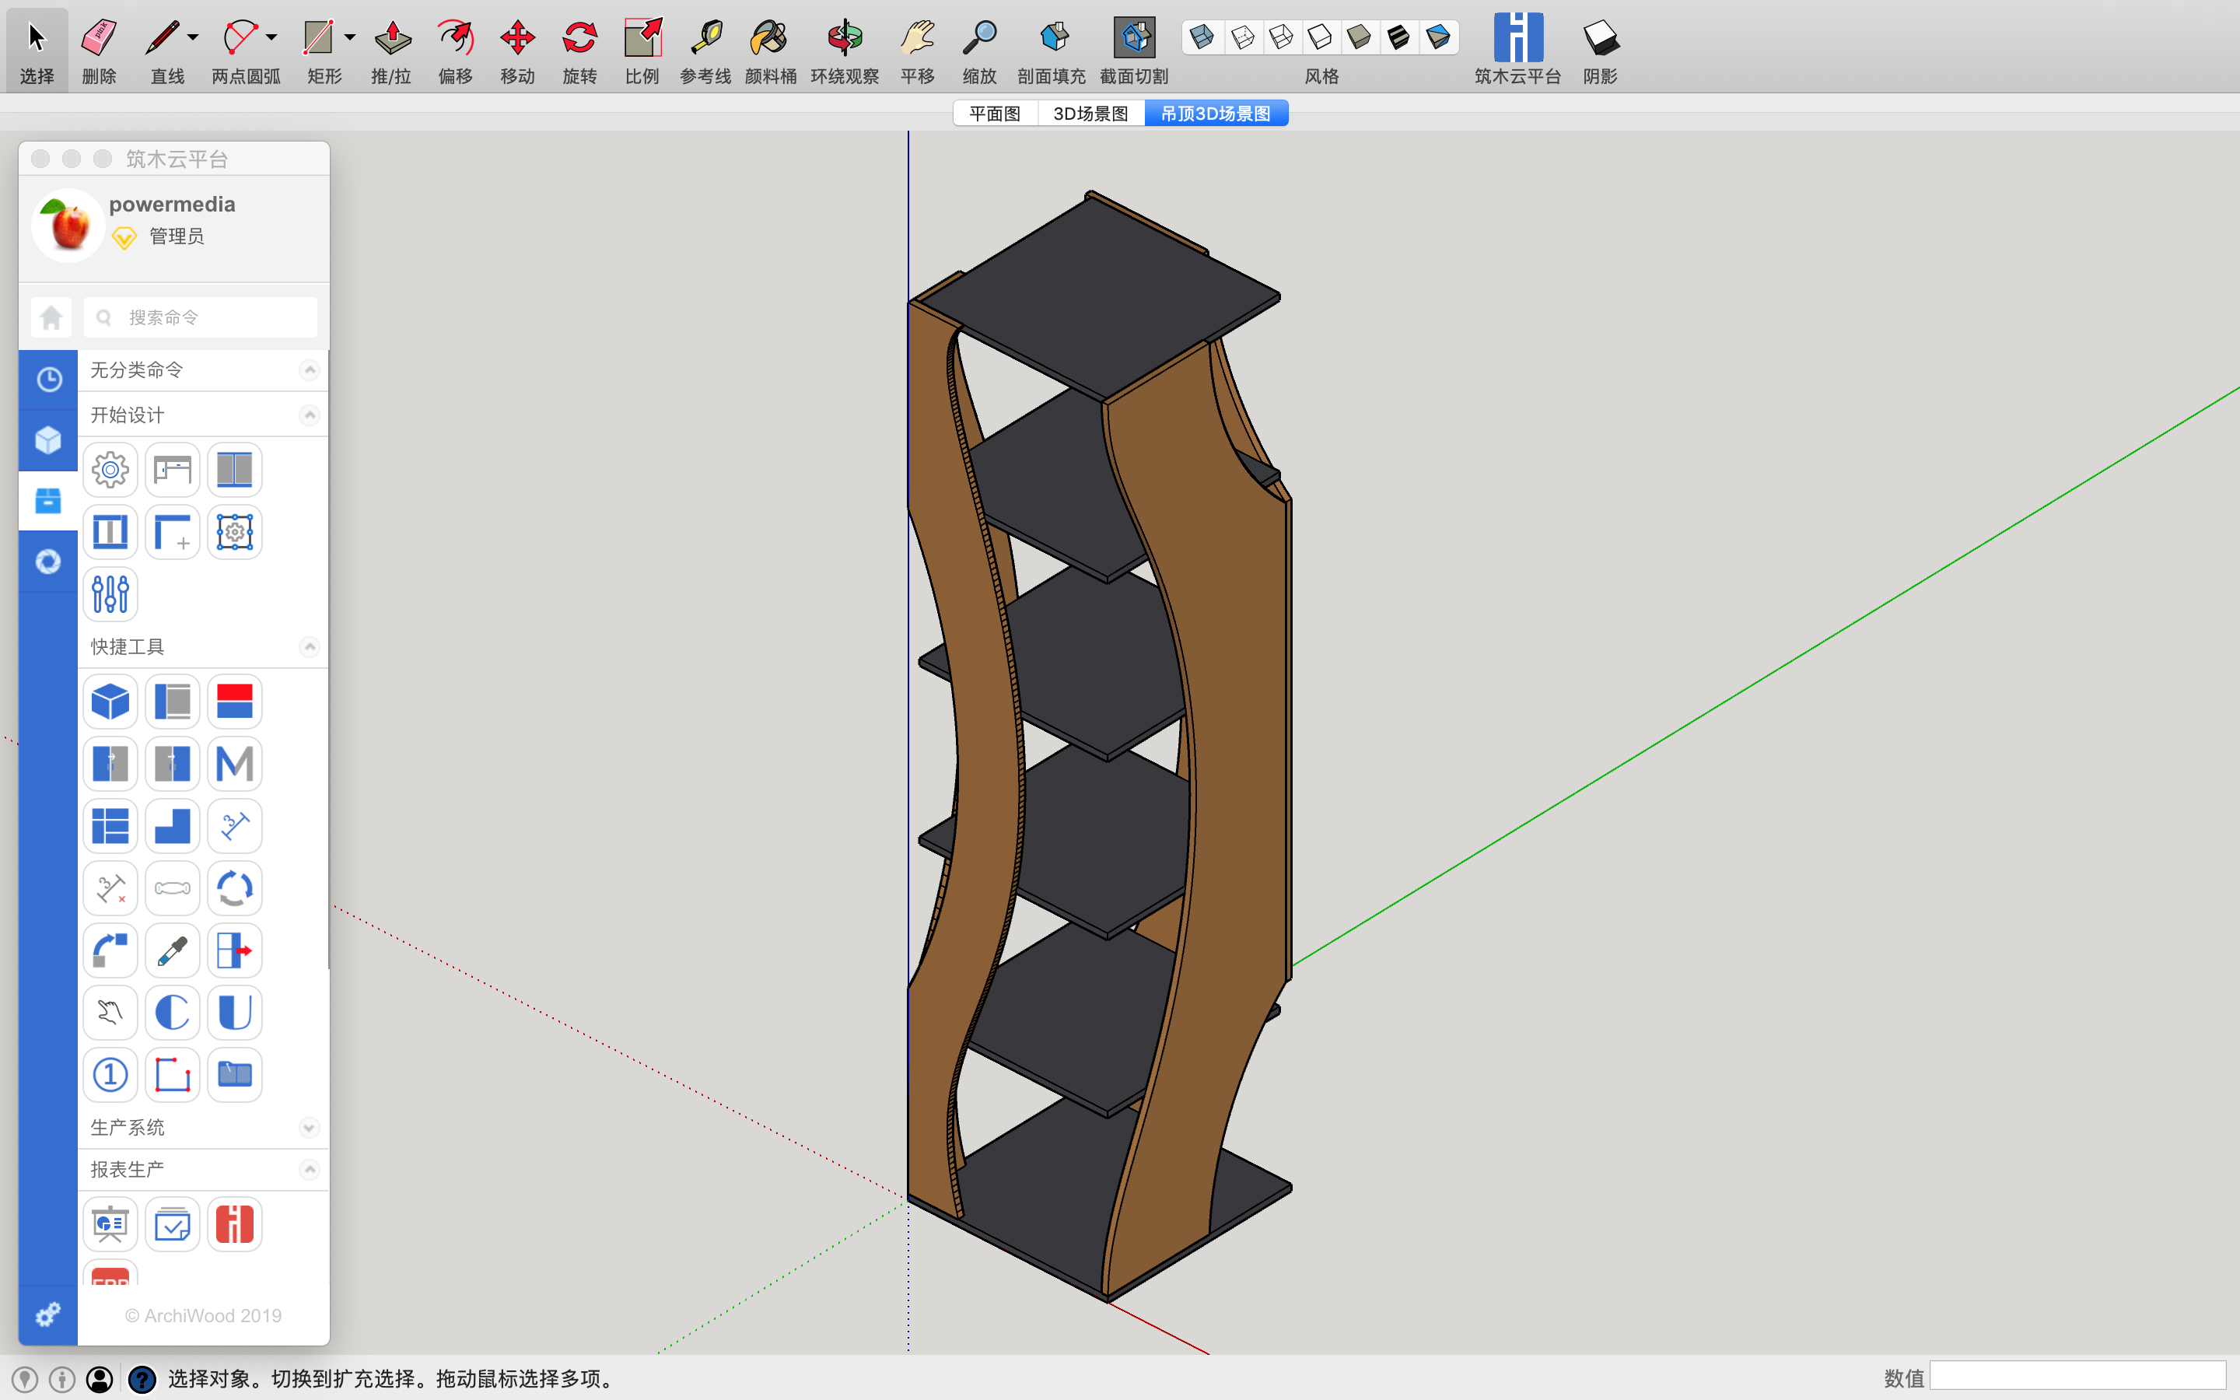Screen dimensions: 2240x1400
Task: Select the blue cube quick tool
Action: [110, 702]
